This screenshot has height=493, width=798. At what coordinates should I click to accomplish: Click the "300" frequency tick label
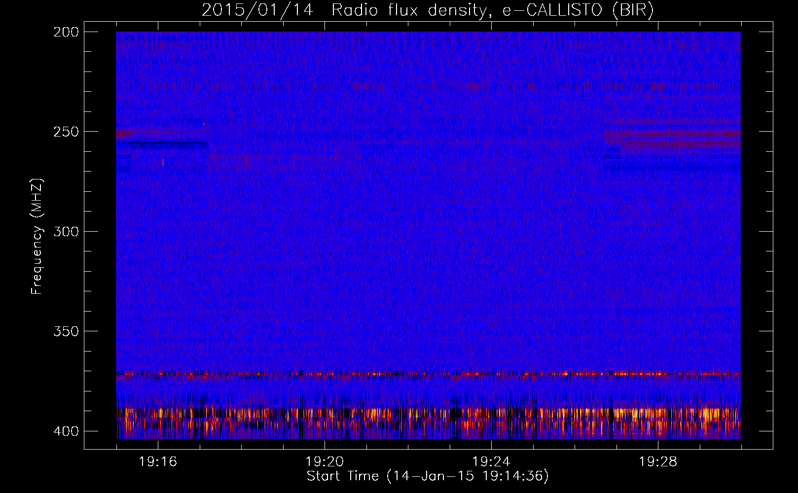point(66,232)
